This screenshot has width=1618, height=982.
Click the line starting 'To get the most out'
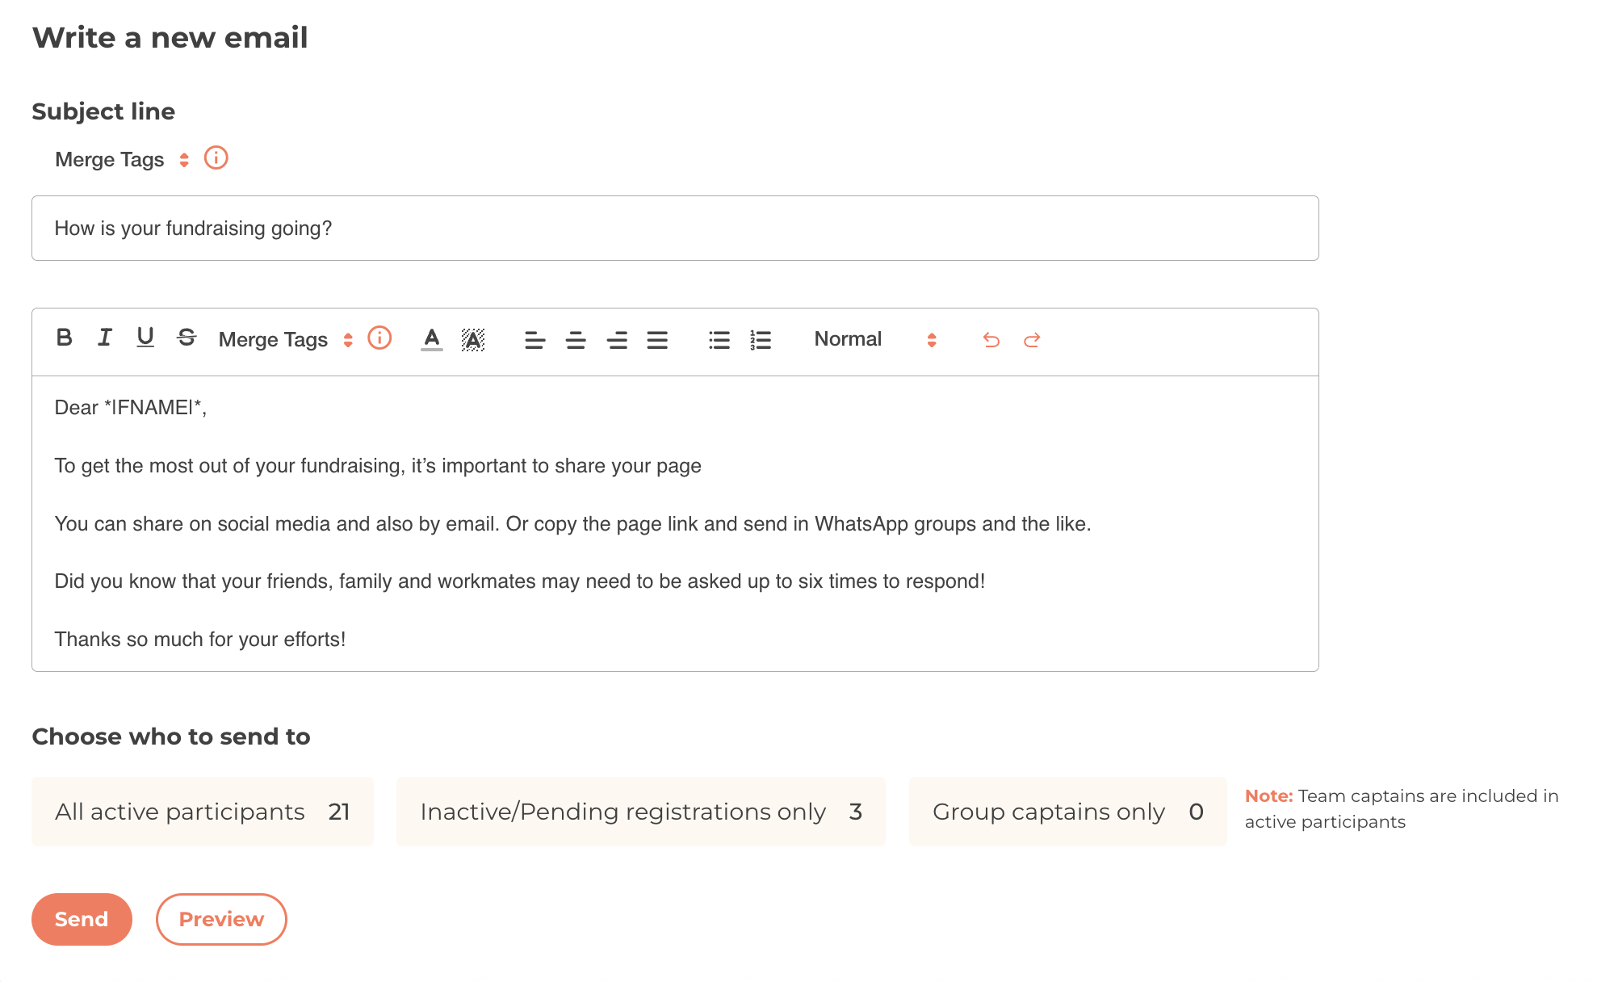coord(378,466)
